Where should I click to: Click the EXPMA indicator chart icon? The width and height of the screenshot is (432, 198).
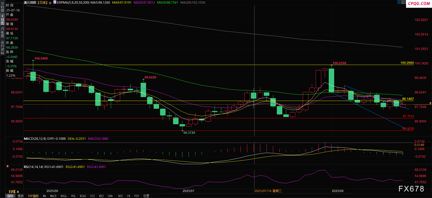pyautogui.click(x=55, y=2)
